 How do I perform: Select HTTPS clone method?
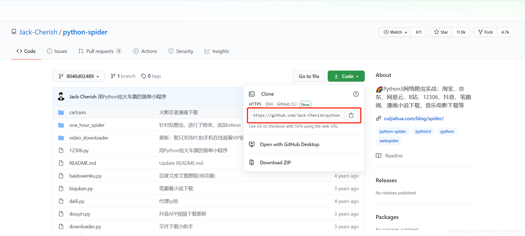(x=255, y=104)
